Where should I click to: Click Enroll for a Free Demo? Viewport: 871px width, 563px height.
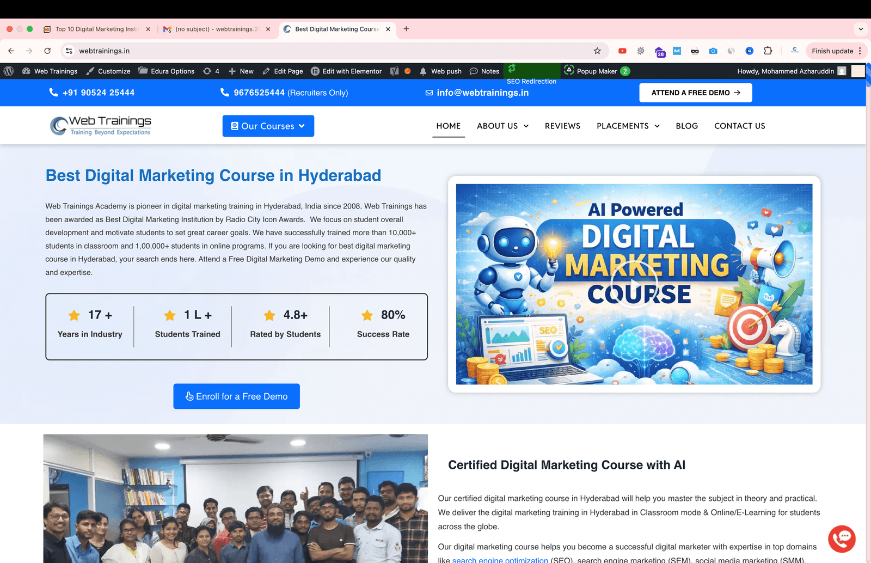pos(236,396)
